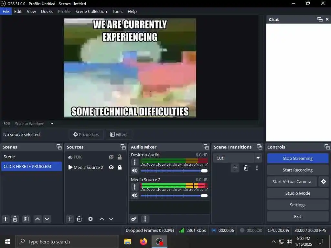Click the taskbar search box

coord(67,242)
